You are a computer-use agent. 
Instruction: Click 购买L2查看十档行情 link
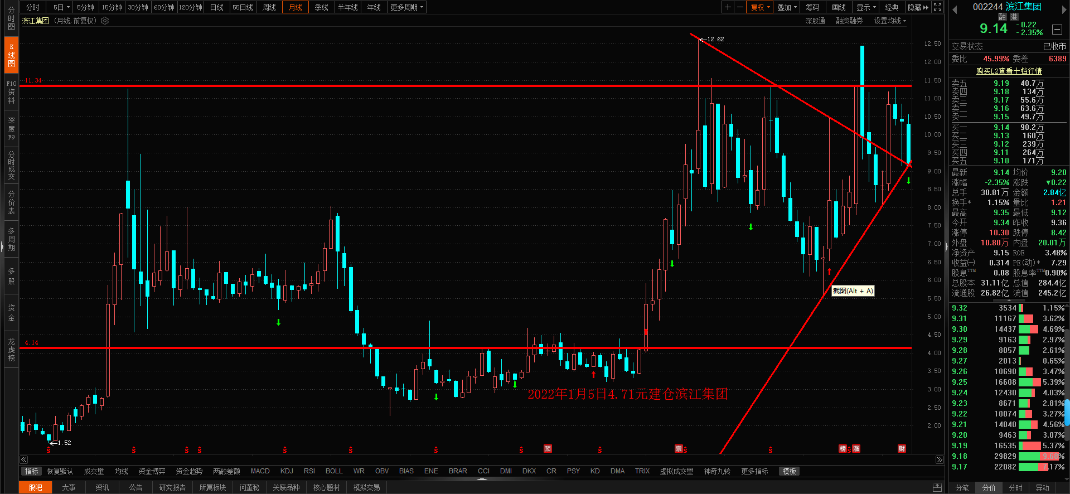[1009, 71]
